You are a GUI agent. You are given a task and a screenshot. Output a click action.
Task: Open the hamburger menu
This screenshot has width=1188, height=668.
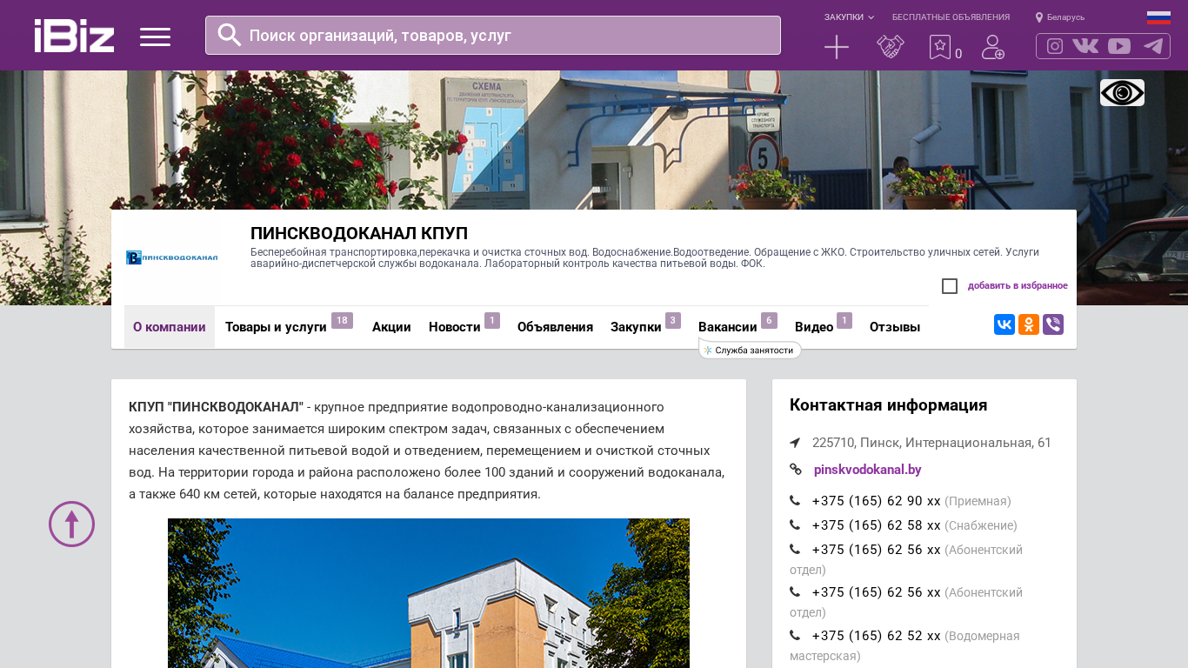pos(155,37)
